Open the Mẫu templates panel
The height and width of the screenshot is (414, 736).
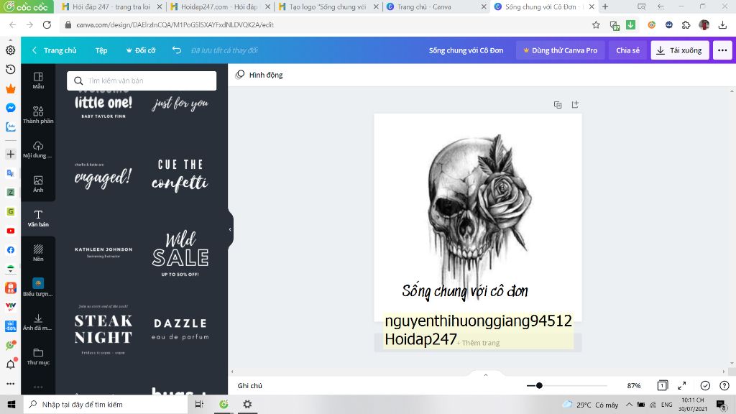tap(38, 80)
